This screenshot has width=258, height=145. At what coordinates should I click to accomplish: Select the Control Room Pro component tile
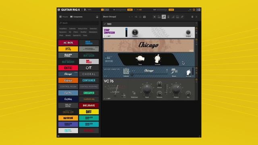pyautogui.click(x=89, y=87)
